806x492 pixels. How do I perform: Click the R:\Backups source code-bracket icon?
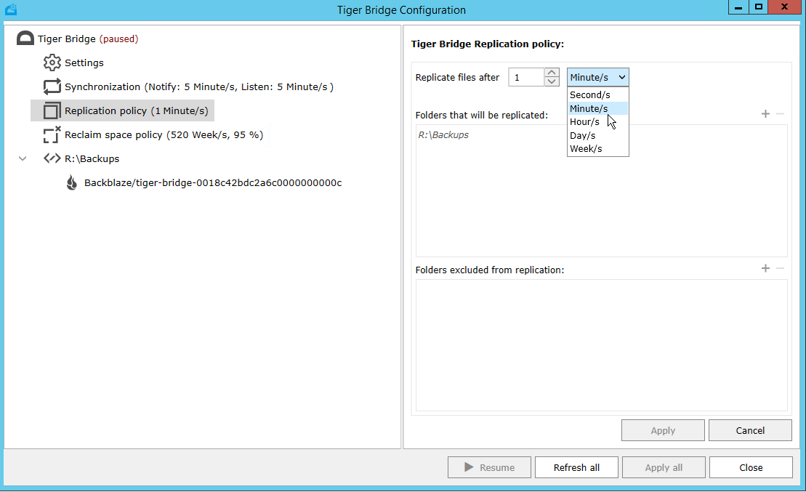pyautogui.click(x=52, y=158)
